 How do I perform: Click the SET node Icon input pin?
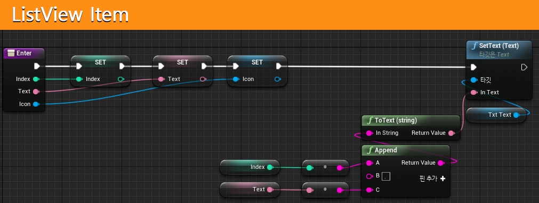[236, 79]
